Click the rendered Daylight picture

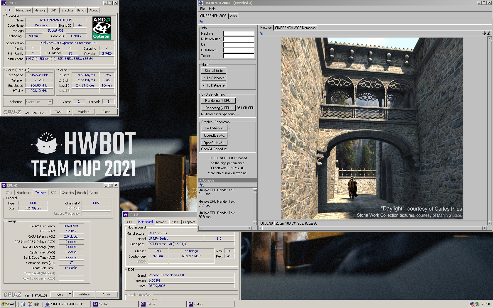pyautogui.click(x=372, y=128)
